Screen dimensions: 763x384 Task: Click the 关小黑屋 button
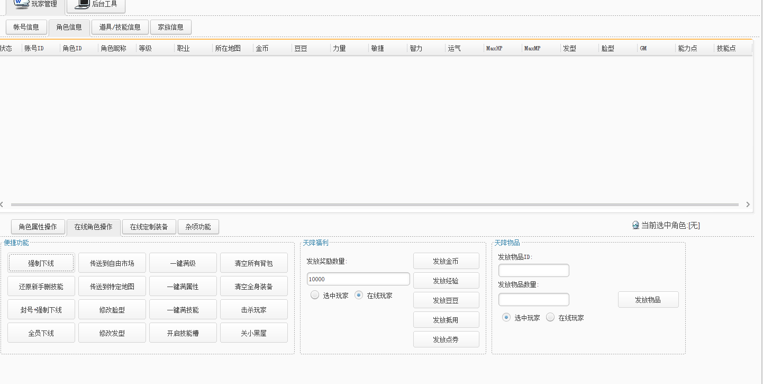click(254, 333)
